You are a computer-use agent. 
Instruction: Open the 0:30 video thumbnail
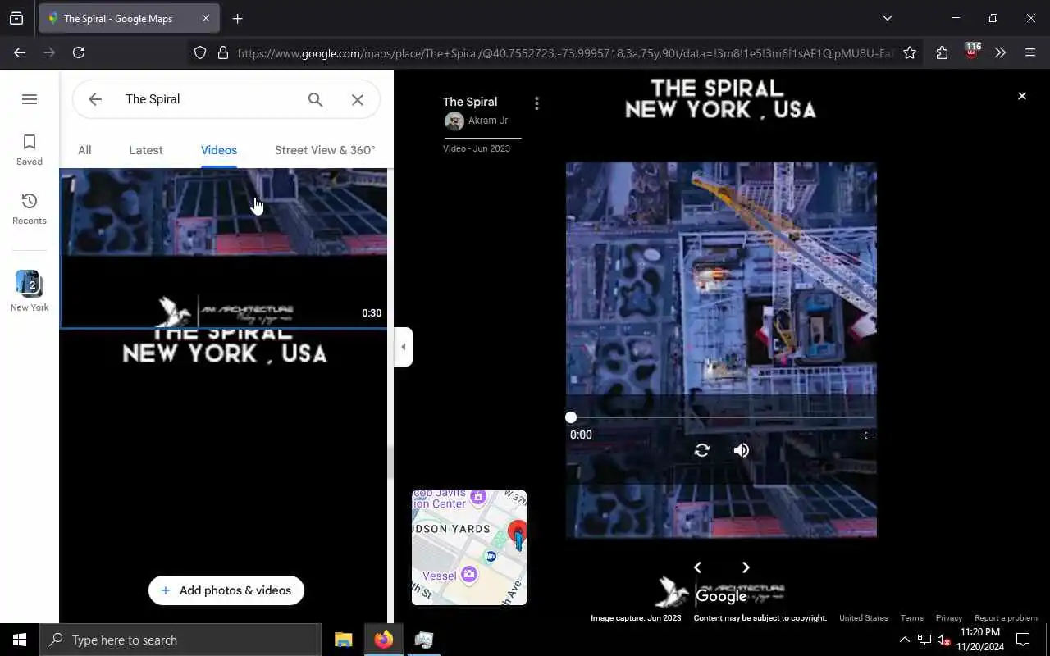coord(223,248)
